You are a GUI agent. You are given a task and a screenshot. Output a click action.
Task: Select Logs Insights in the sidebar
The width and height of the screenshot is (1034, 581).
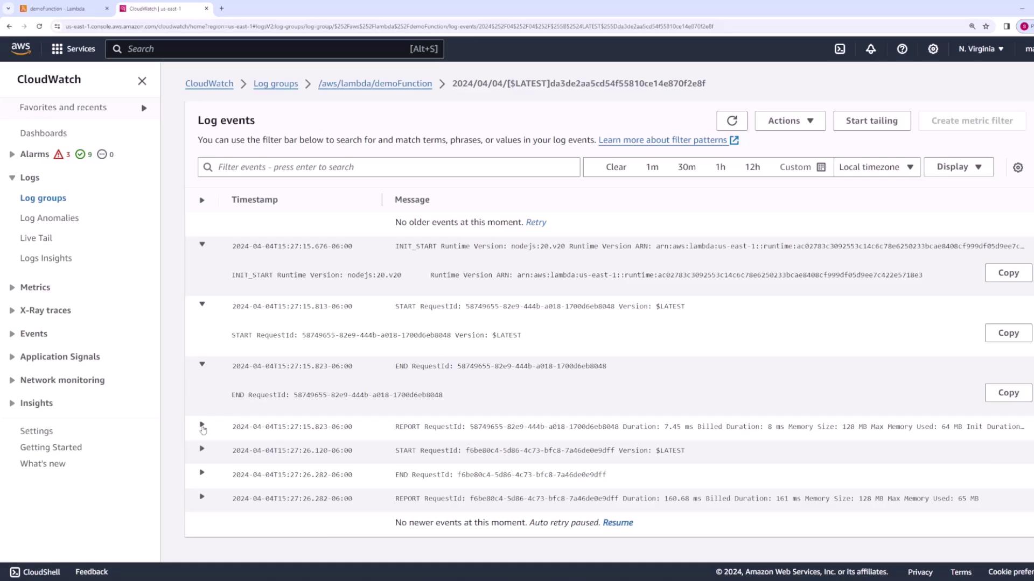pos(46,258)
